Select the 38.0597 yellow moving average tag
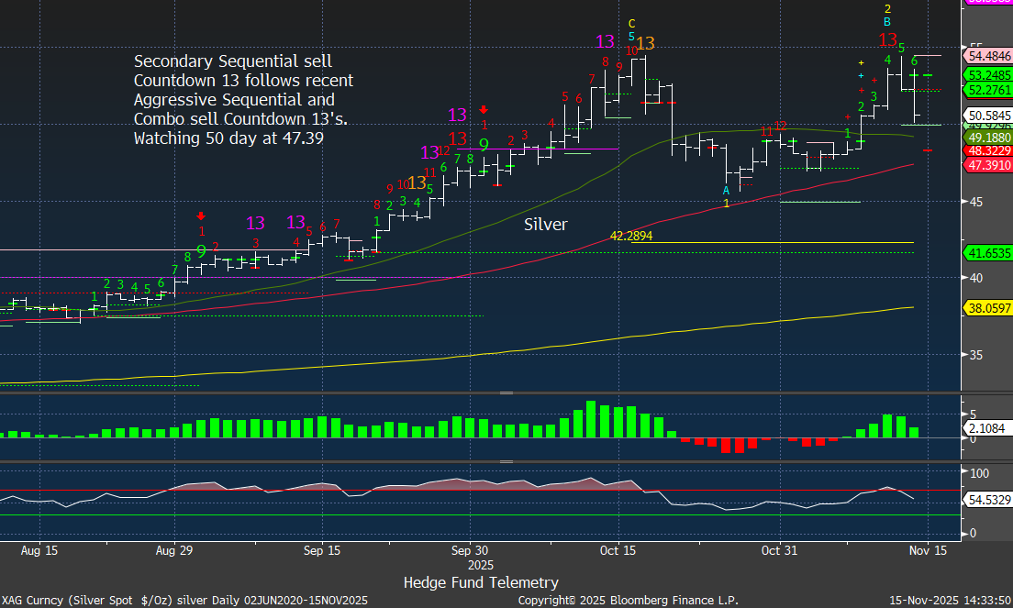1013x608 pixels. [x=987, y=309]
